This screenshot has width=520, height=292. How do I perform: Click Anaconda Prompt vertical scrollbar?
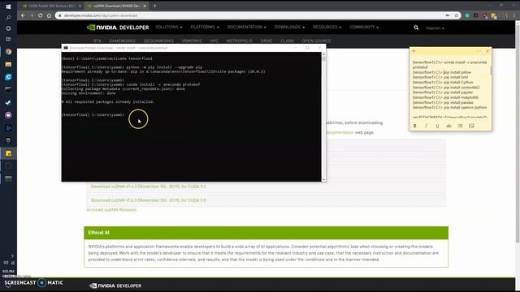[323, 117]
